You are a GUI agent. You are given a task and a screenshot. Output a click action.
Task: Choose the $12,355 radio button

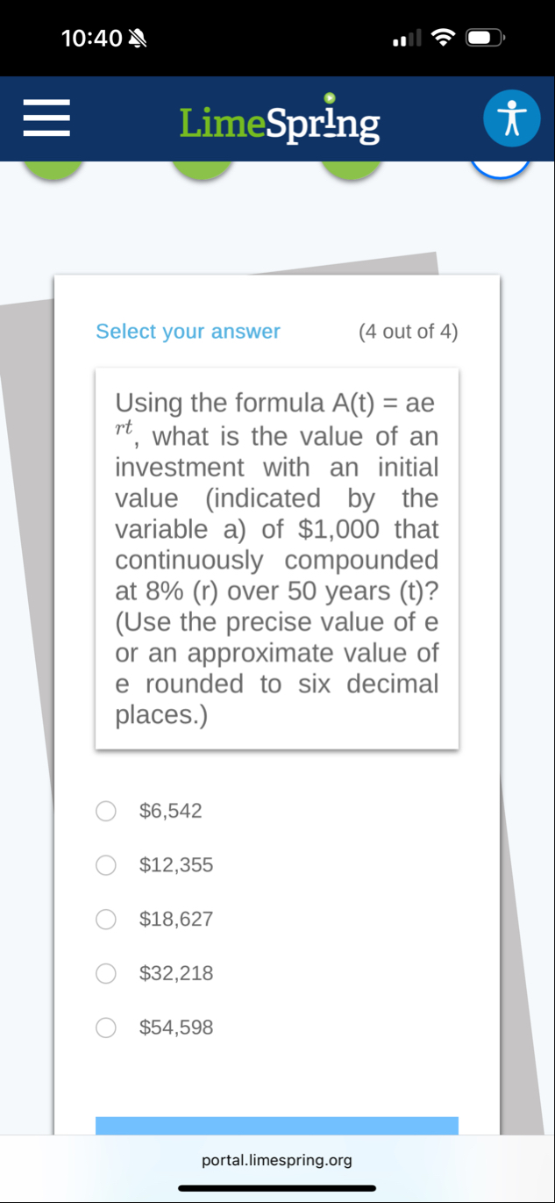pos(106,865)
